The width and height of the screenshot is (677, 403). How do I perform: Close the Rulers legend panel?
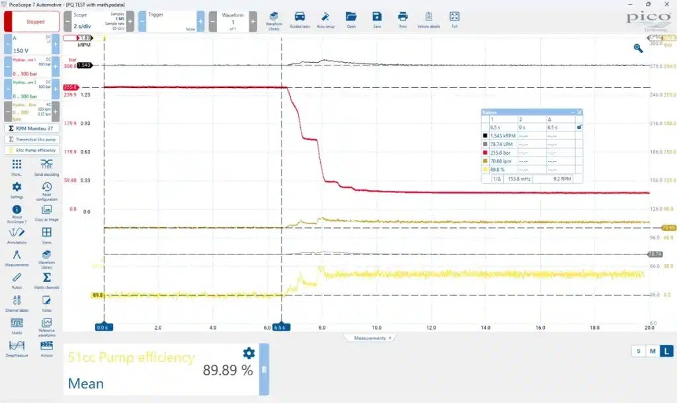(x=579, y=112)
